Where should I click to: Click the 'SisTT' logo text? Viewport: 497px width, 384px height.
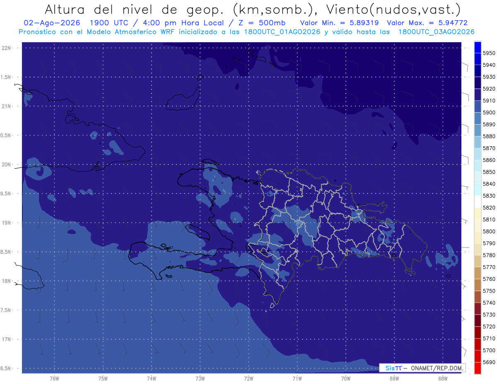click(x=393, y=368)
